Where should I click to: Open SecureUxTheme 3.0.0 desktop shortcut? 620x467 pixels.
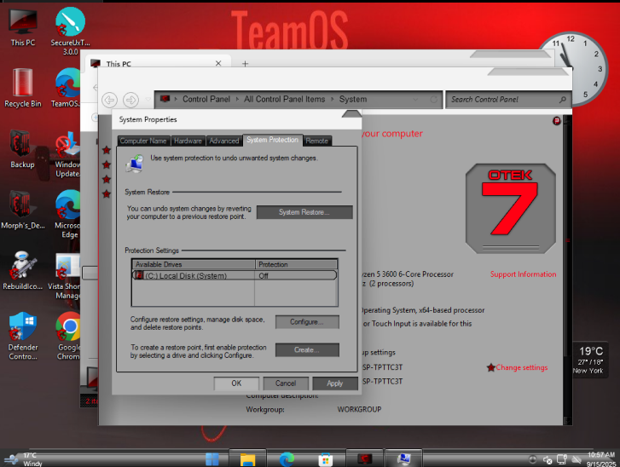coord(71,31)
